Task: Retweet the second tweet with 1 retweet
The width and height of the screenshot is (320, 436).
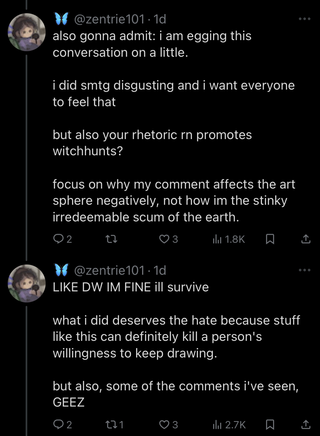Action: pos(114,424)
